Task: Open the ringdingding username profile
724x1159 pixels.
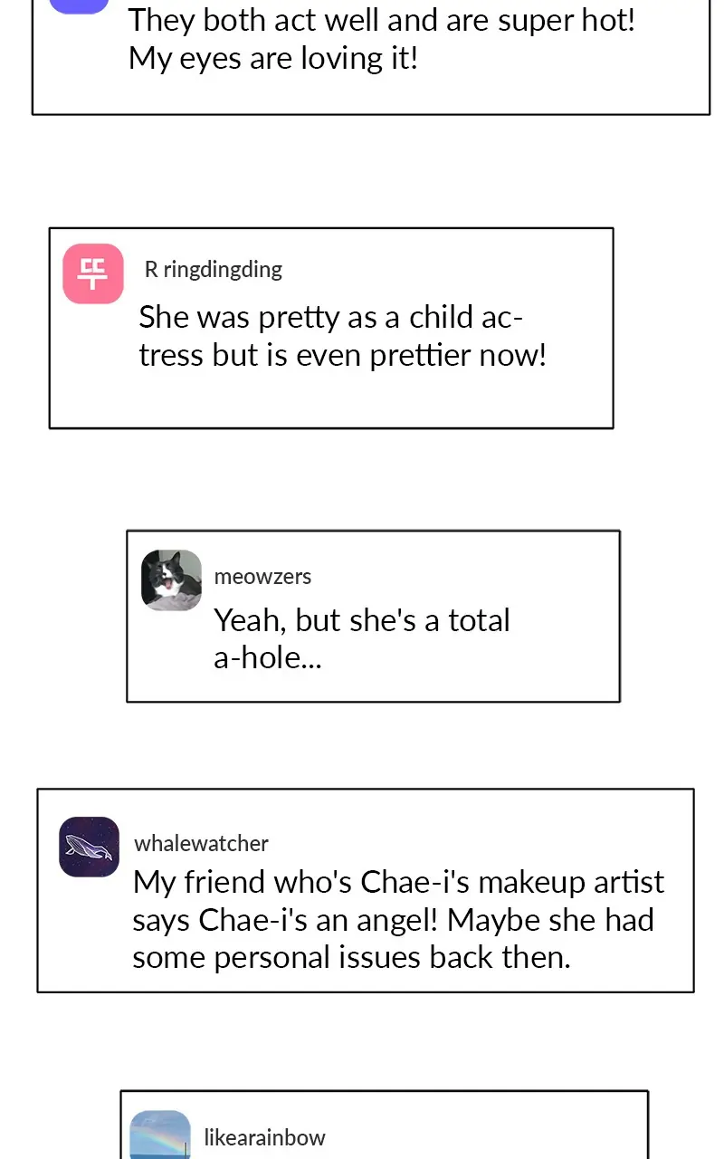Action: pos(223,269)
